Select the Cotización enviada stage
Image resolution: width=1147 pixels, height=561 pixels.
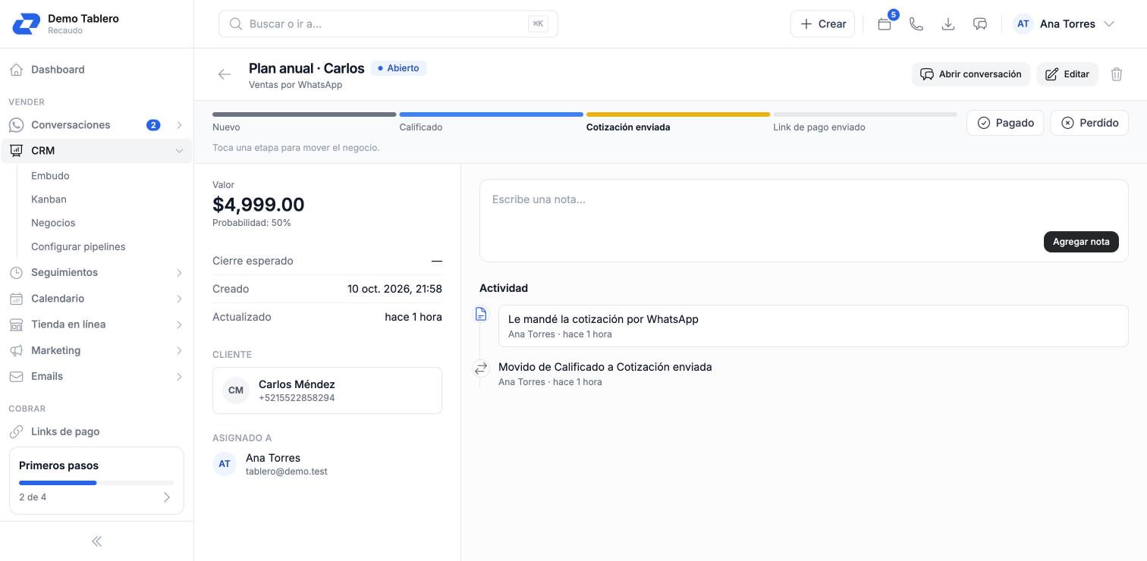[678, 122]
